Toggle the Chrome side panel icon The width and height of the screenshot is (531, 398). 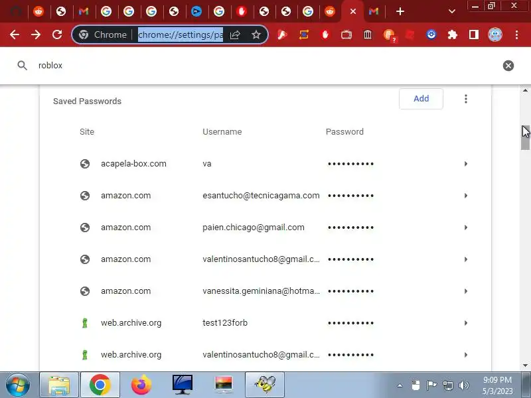(x=474, y=34)
